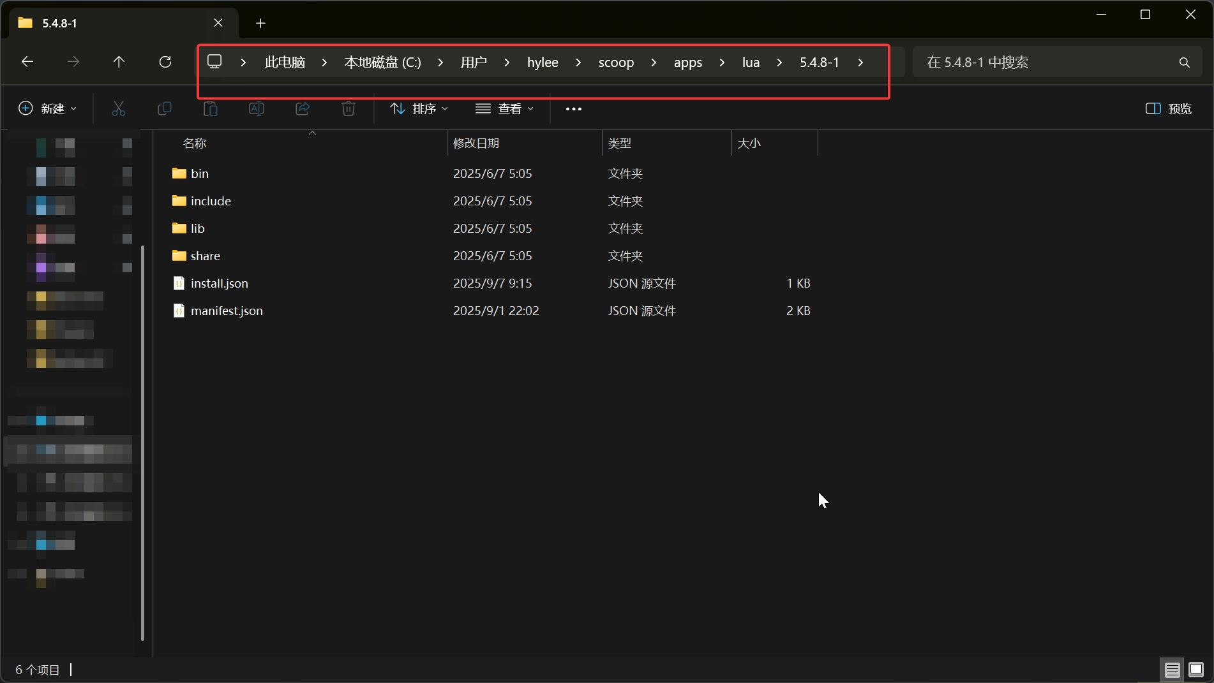Expand the 排序 (Sort) dropdown menu

pyautogui.click(x=419, y=109)
